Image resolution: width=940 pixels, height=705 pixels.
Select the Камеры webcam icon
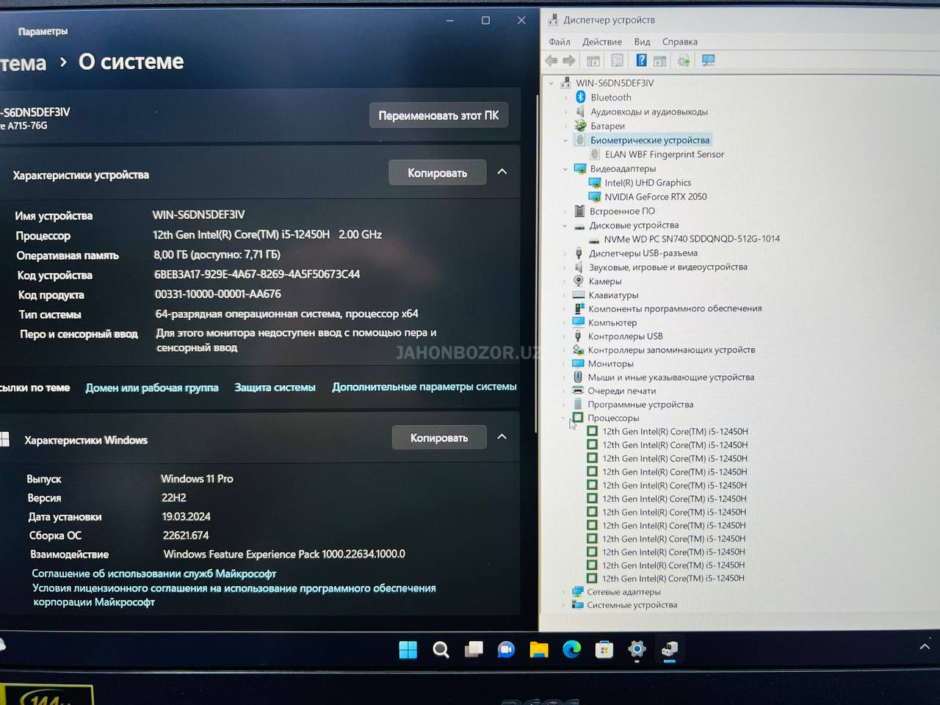579,281
